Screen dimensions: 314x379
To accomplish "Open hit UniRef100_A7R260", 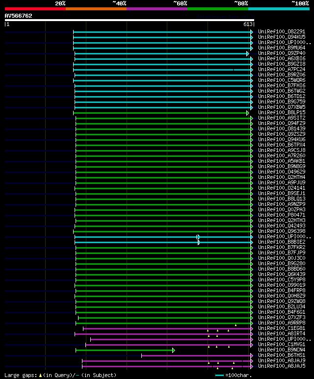I will coord(282,155).
